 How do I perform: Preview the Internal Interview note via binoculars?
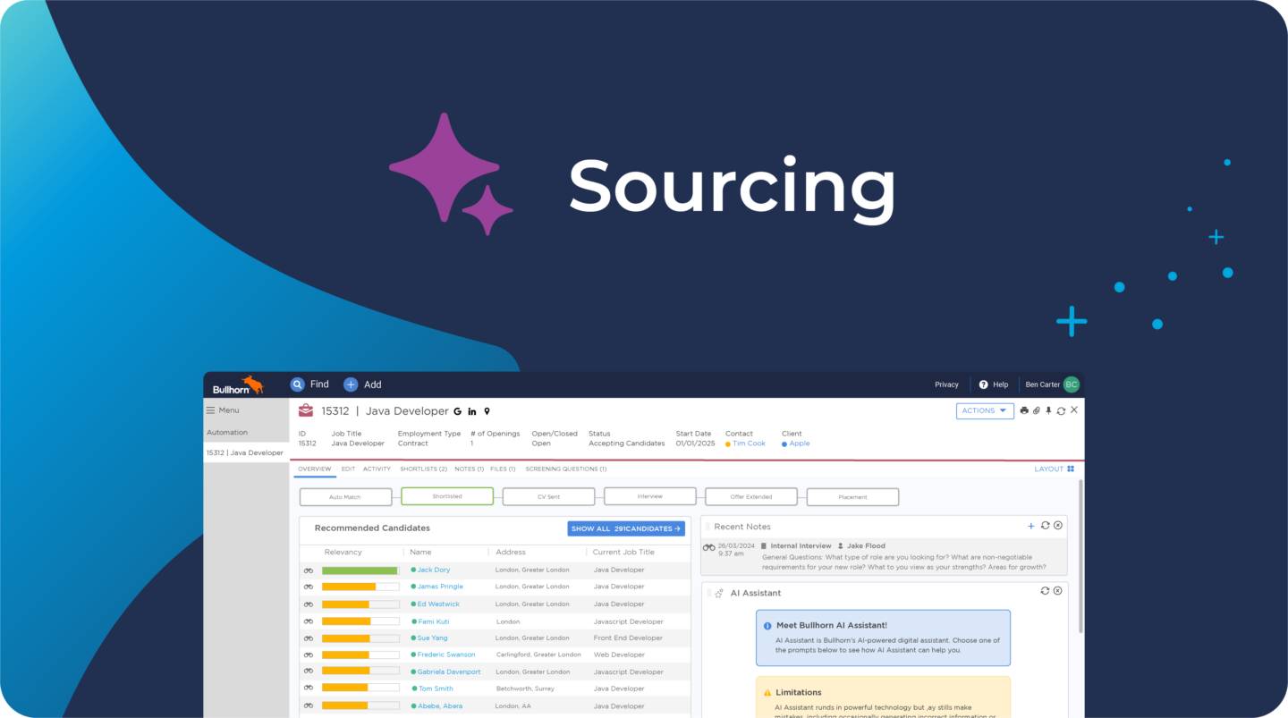click(708, 547)
